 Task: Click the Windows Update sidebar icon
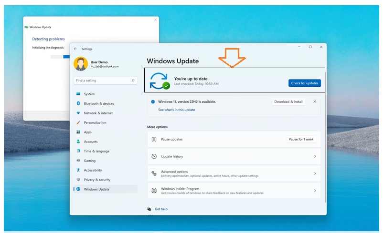[78, 189]
